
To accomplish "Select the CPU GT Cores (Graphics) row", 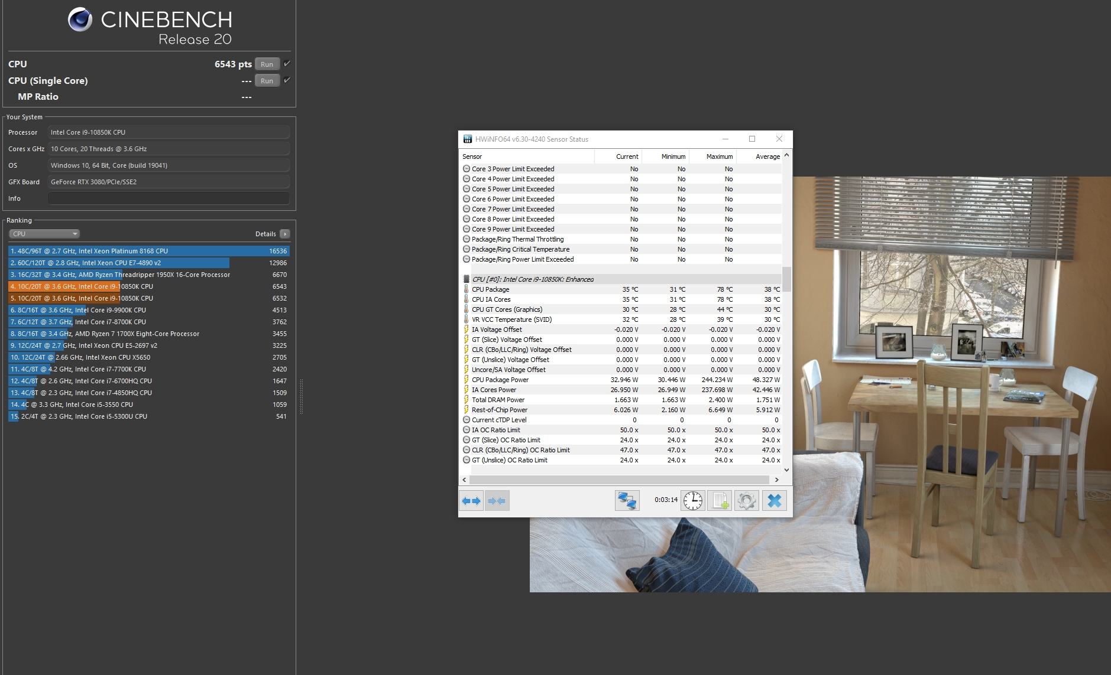I will [621, 309].
